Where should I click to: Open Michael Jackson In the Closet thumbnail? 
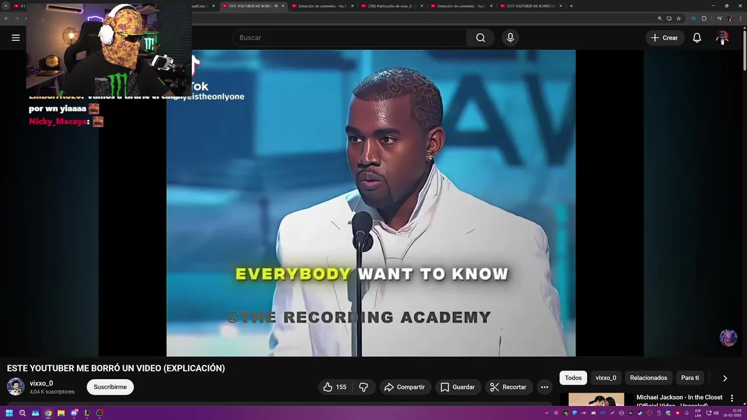596,399
